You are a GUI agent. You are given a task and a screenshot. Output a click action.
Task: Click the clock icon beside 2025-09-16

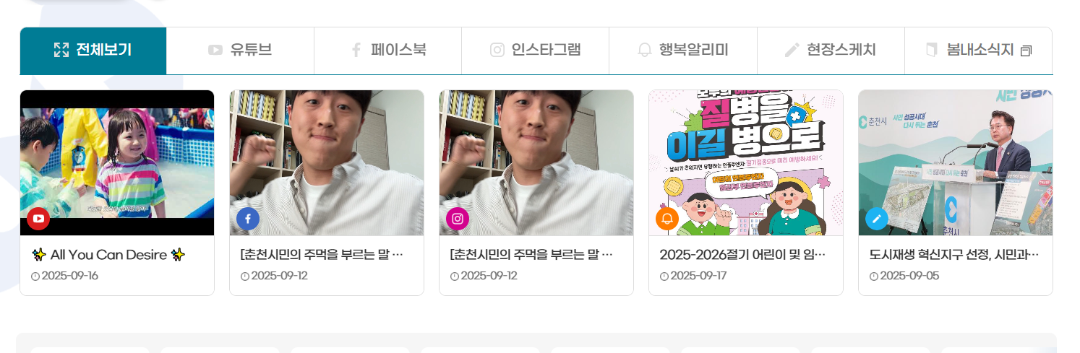tap(35, 276)
